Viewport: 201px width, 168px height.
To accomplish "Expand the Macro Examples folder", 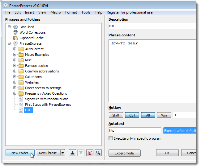I will pyautogui.click(x=15, y=55).
